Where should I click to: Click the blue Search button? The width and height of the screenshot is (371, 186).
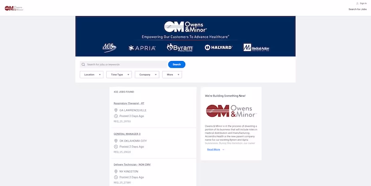coord(177,64)
